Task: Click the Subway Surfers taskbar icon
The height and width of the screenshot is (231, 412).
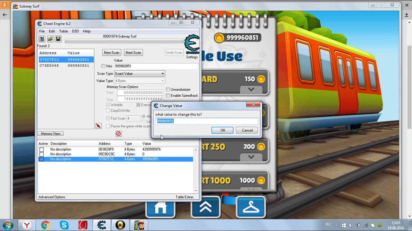Action: click(139, 225)
